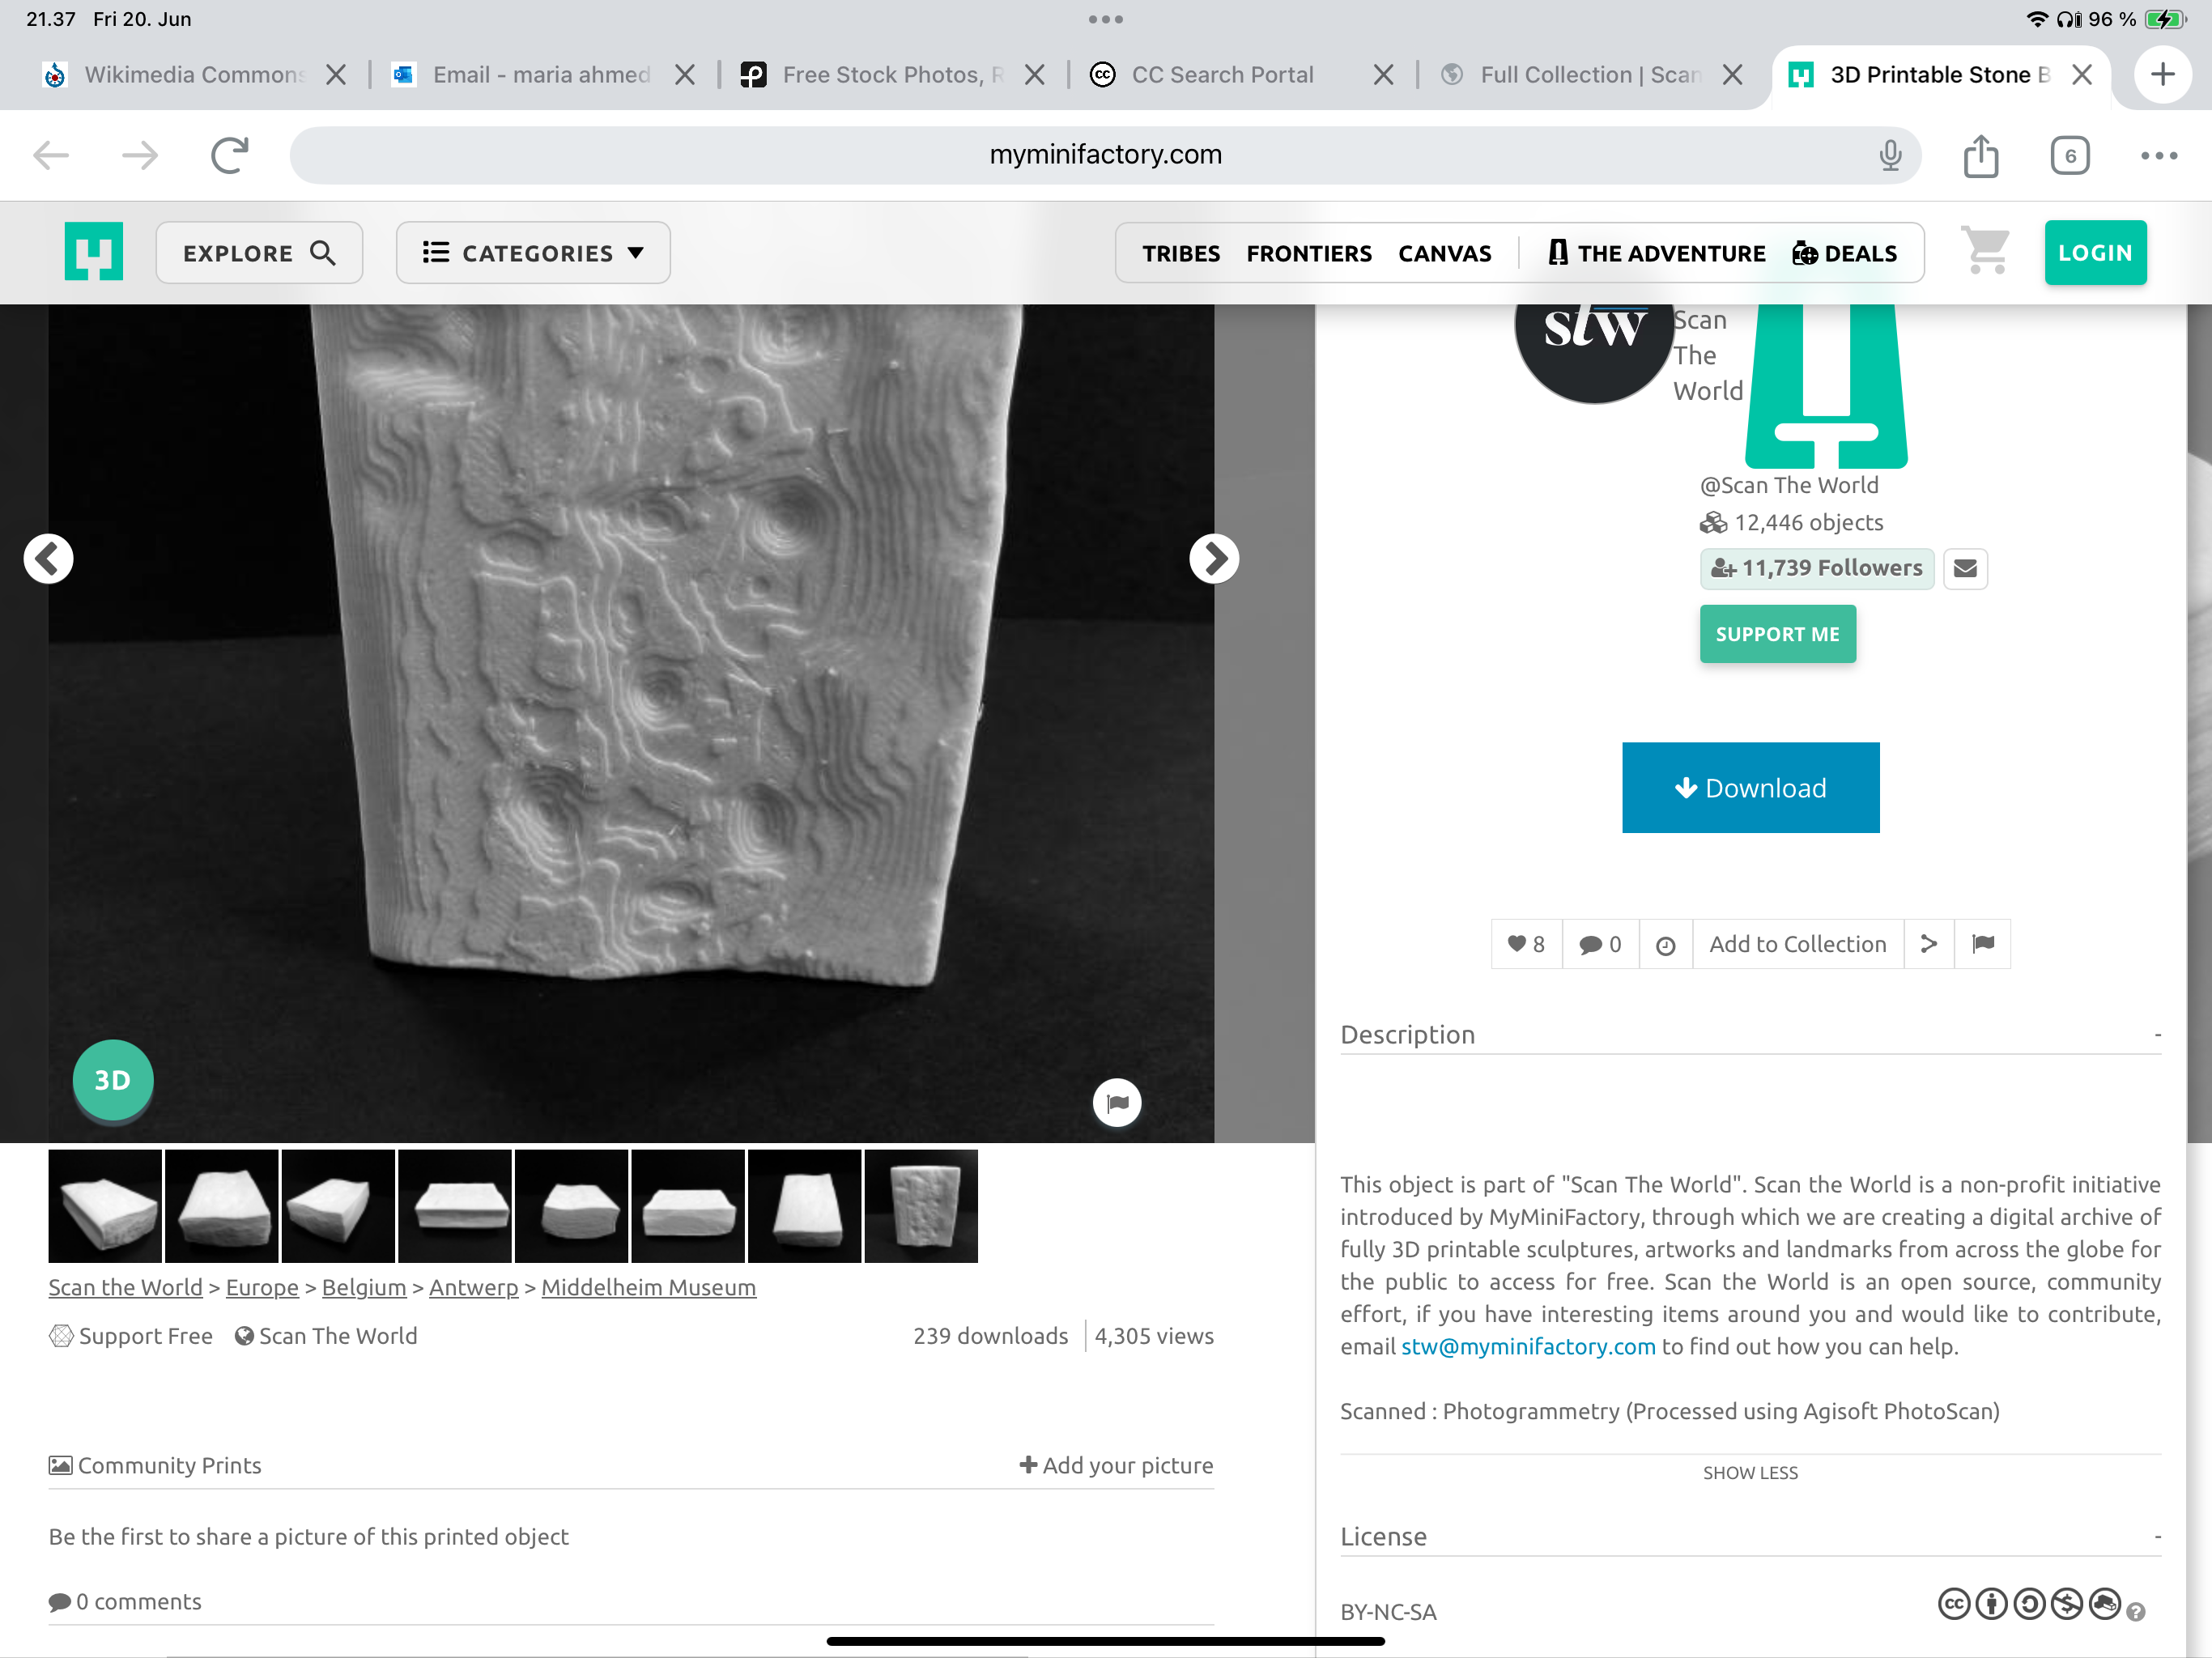2212x1658 pixels.
Task: Show previous image with left arrow
Action: click(x=48, y=558)
